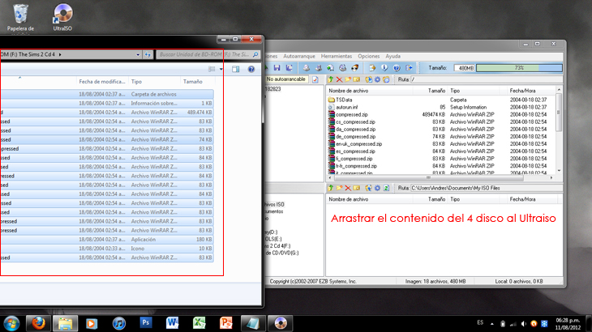Expand the Explorer address bar history dropdown
592x332 pixels.
[138, 54]
